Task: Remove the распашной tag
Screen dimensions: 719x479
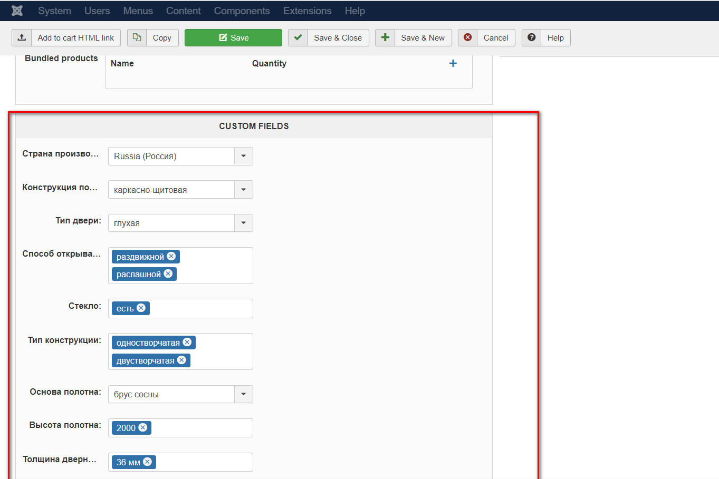Action: pos(168,273)
